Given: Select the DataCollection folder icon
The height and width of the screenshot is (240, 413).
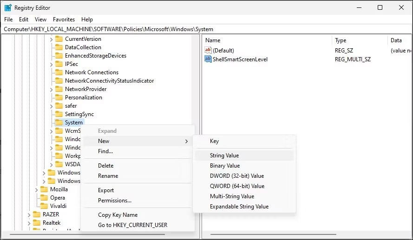Looking at the screenshot, I should point(59,47).
